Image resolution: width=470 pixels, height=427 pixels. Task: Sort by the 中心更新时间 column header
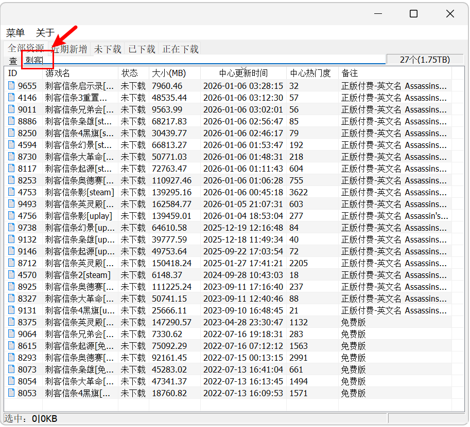(243, 73)
